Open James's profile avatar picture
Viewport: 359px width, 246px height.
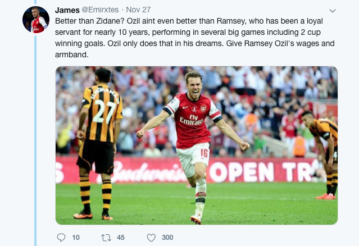coord(36,20)
